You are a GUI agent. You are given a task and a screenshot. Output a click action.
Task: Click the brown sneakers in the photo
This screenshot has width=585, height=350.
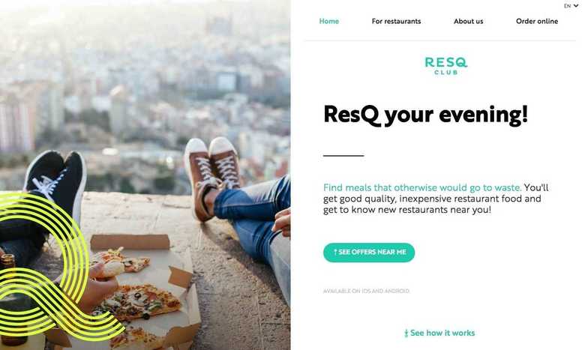[x=212, y=177]
